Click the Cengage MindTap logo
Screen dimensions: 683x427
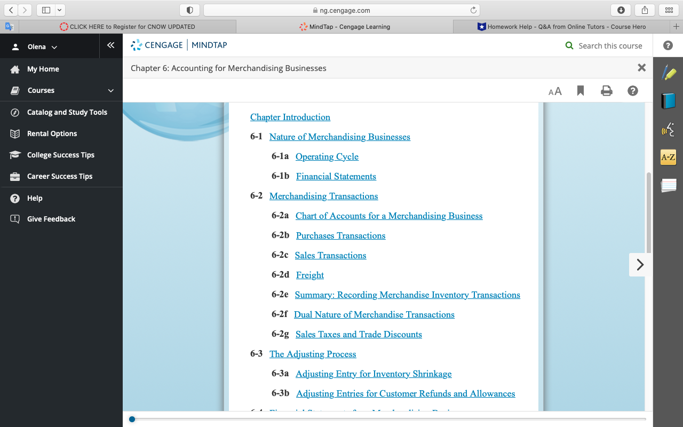[x=179, y=45]
